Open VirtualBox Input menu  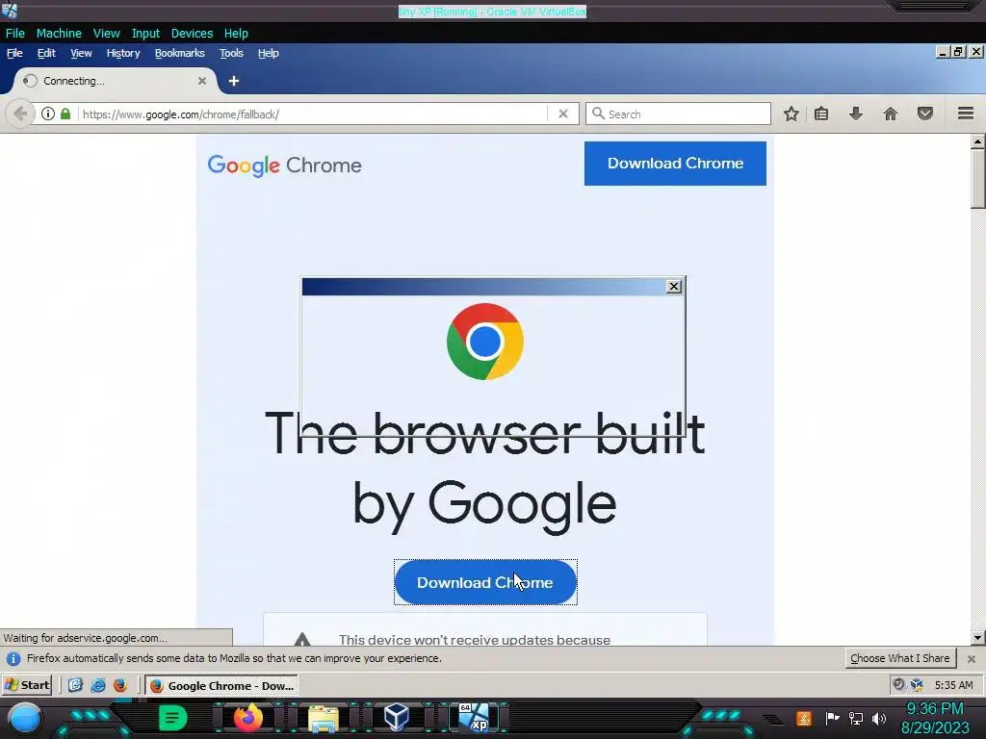145,34
